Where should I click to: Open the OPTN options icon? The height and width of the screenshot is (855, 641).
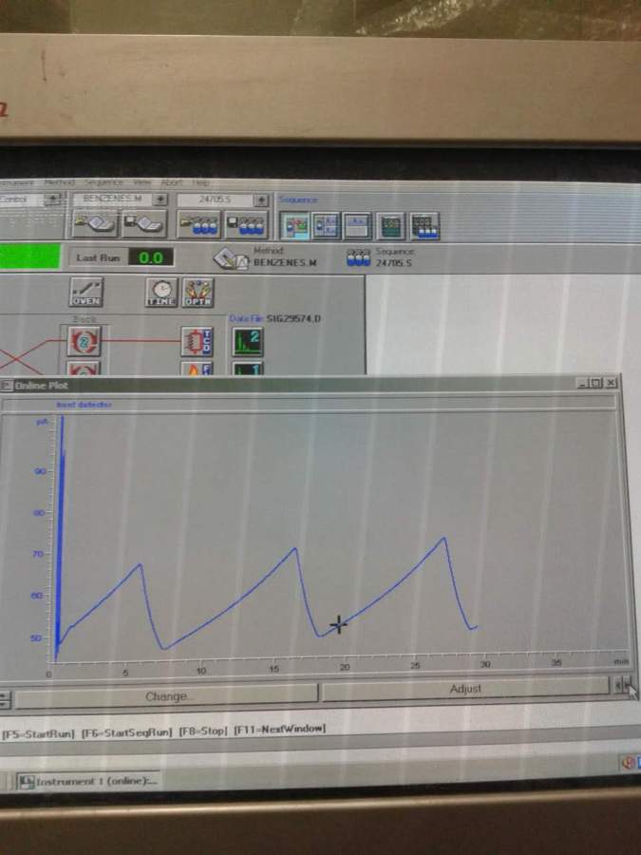coord(198,293)
